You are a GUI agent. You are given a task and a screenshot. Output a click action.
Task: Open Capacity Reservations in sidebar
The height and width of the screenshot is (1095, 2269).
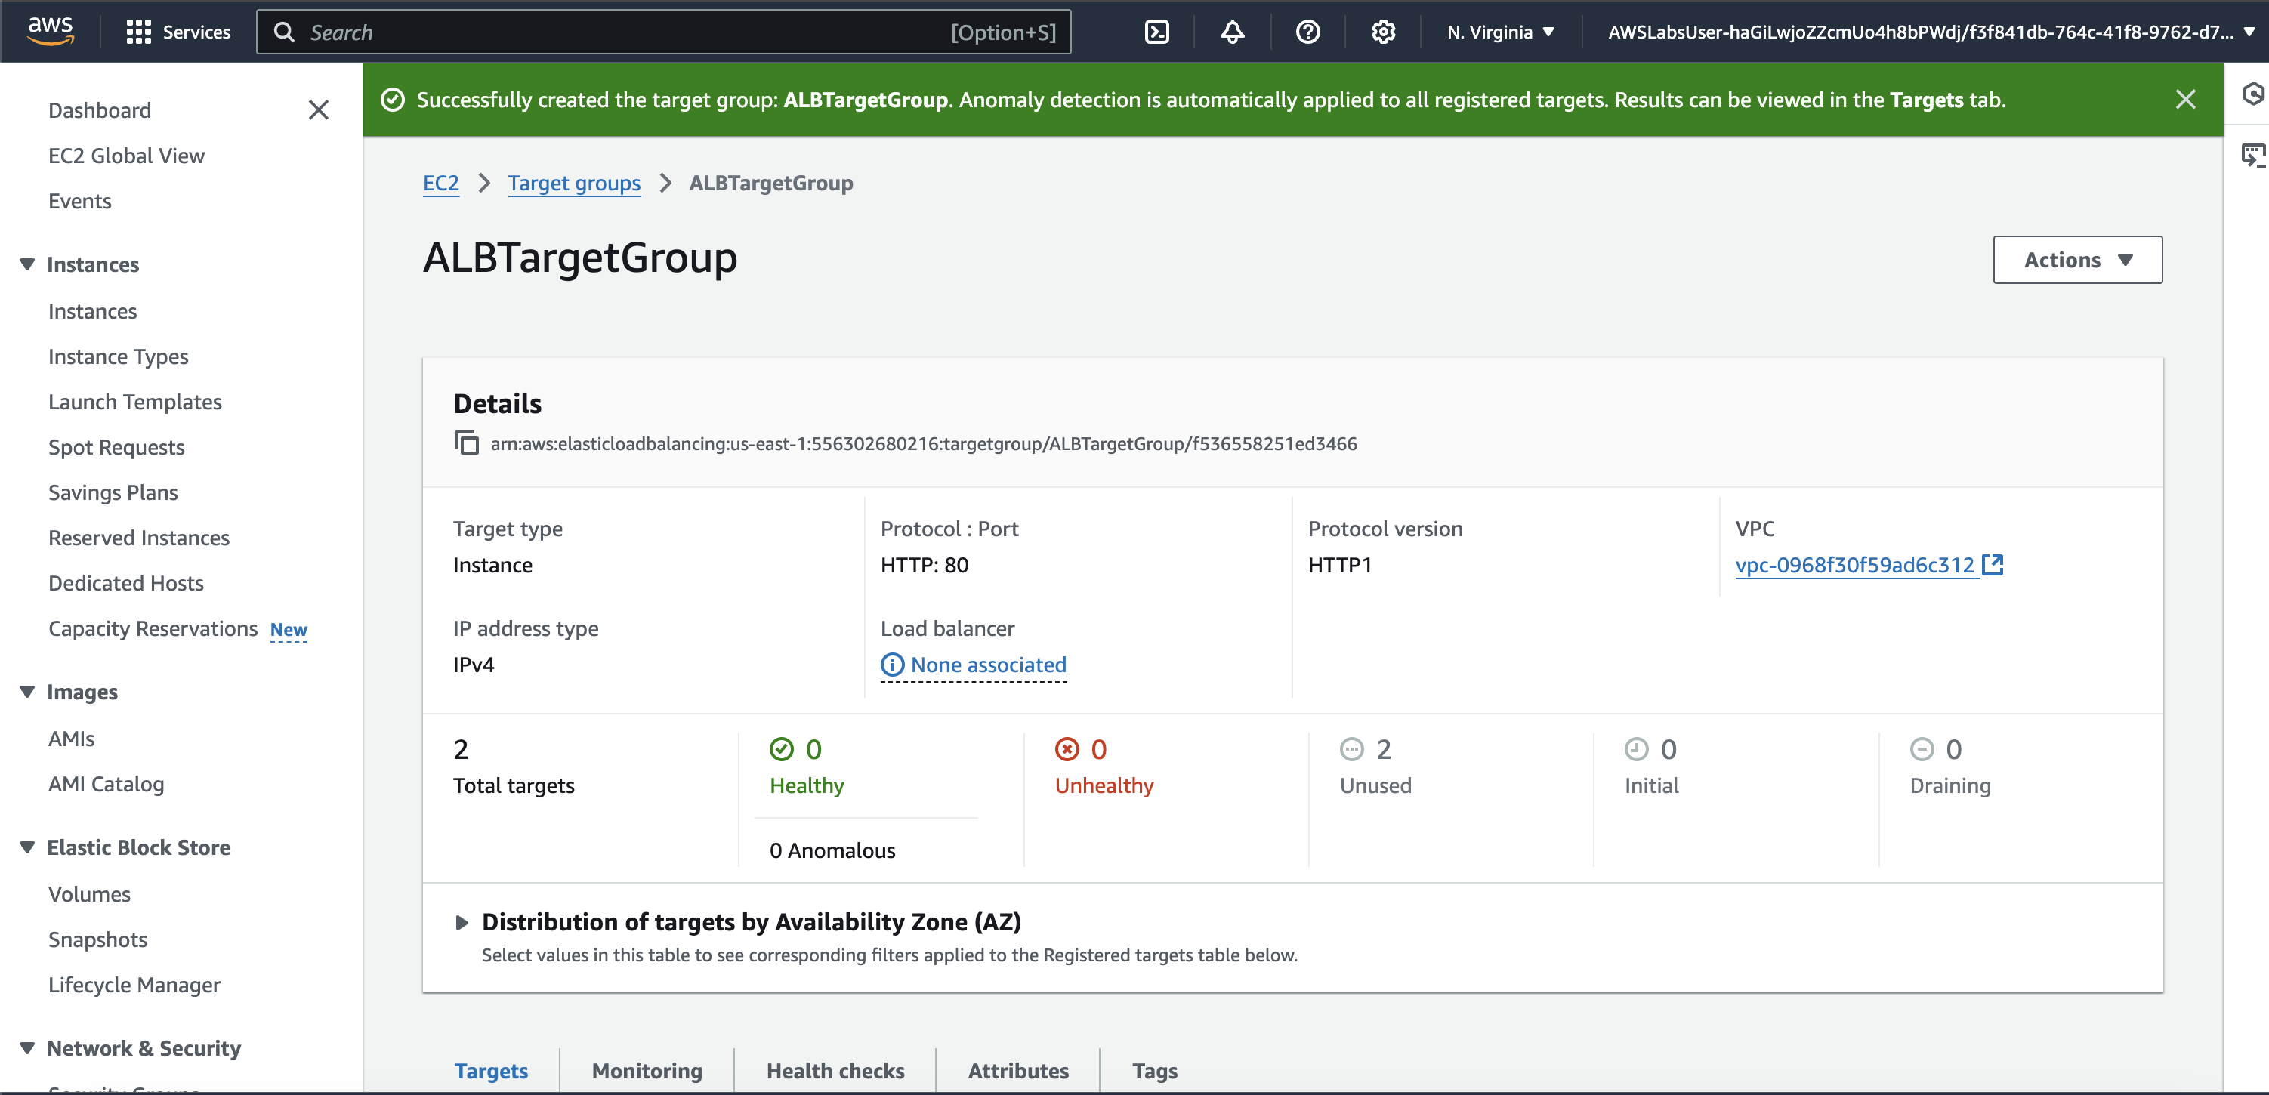[x=153, y=629]
